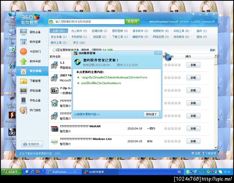
Task: Click recycle bin icon in software list
Action: click(x=55, y=103)
